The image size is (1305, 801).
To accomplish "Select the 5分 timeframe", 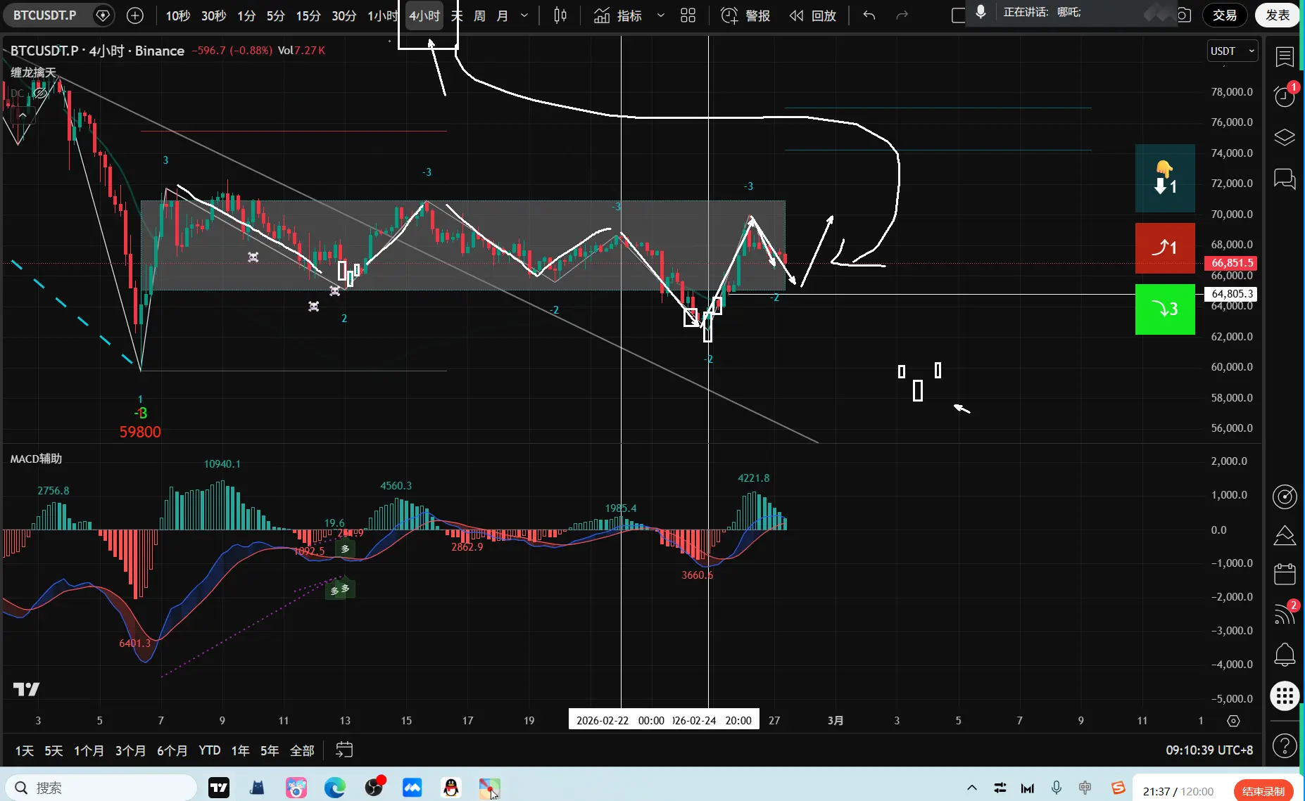I will pos(276,15).
